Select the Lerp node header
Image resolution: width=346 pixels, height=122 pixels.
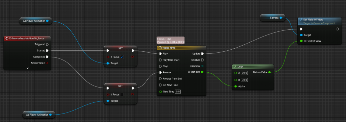pos(253,67)
